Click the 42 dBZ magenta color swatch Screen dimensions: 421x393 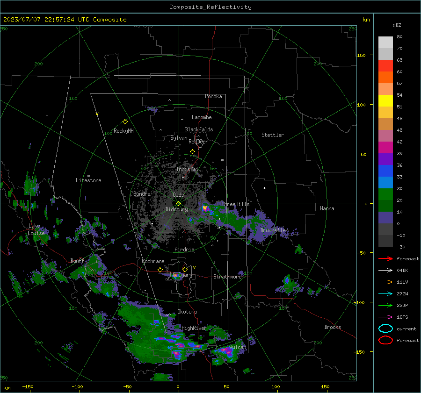click(385, 148)
